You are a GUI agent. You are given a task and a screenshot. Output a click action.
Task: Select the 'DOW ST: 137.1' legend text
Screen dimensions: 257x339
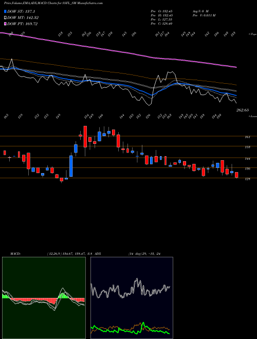pos(21,11)
